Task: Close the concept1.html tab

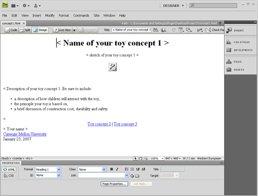Action: point(24,23)
